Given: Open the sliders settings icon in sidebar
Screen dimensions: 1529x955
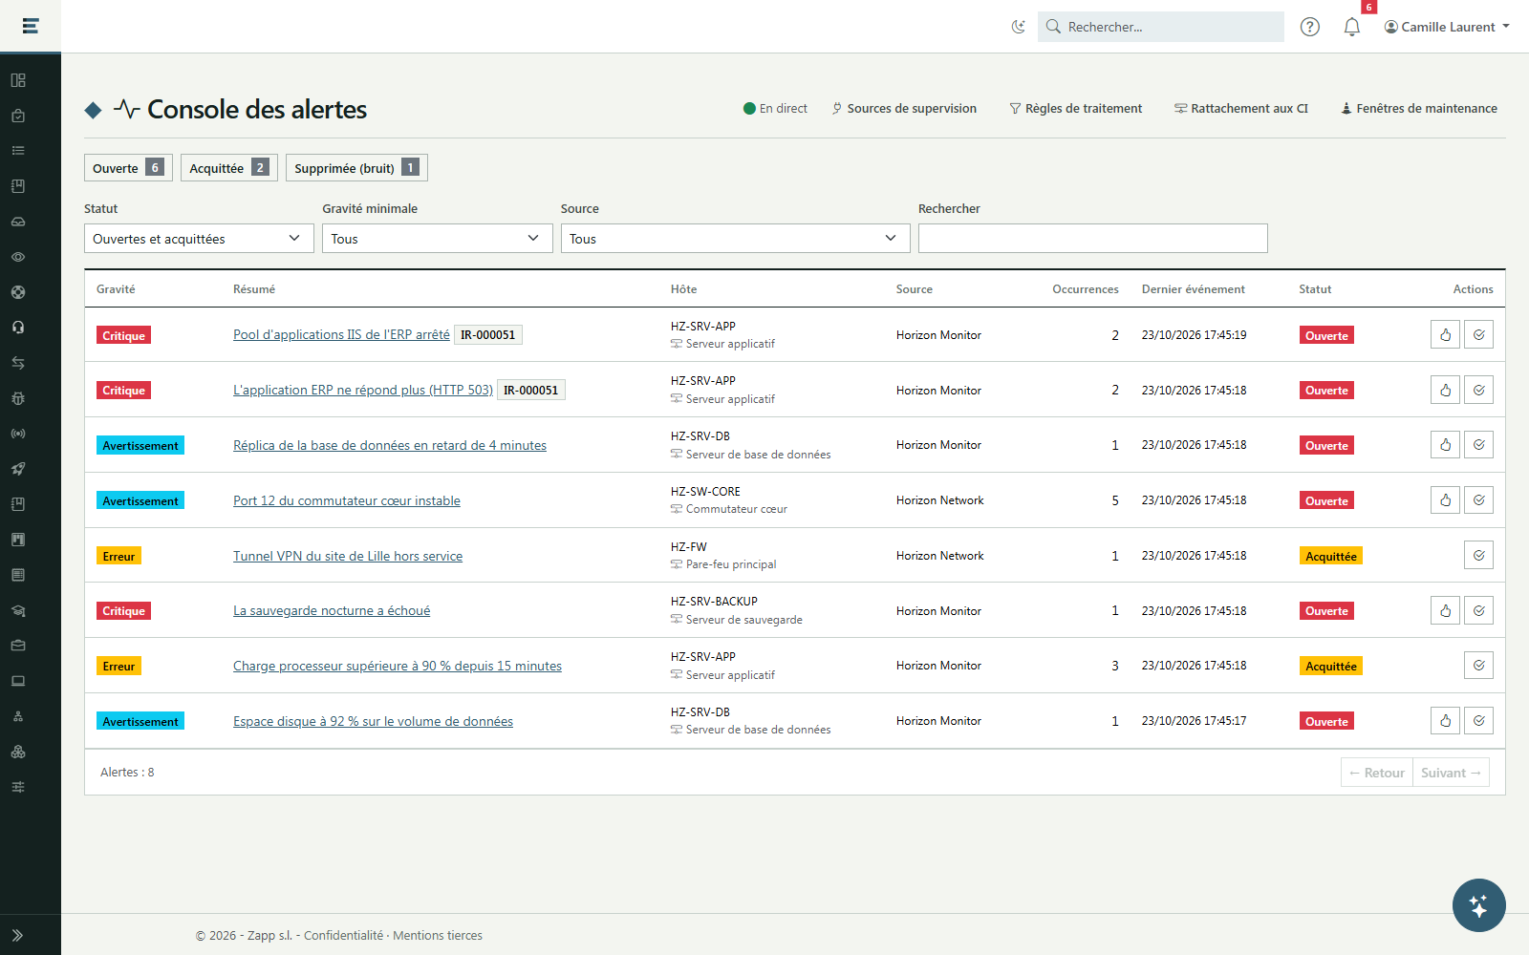Looking at the screenshot, I should (x=18, y=787).
